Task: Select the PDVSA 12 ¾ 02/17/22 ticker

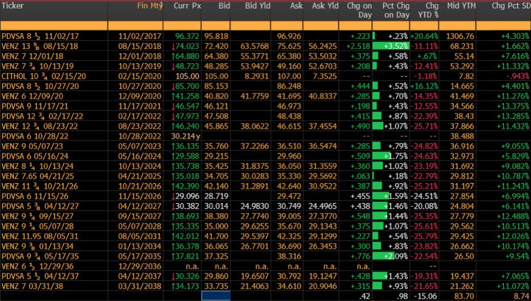Action: pos(42,116)
